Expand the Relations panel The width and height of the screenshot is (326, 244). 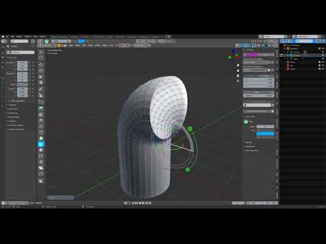pyautogui.click(x=12, y=105)
